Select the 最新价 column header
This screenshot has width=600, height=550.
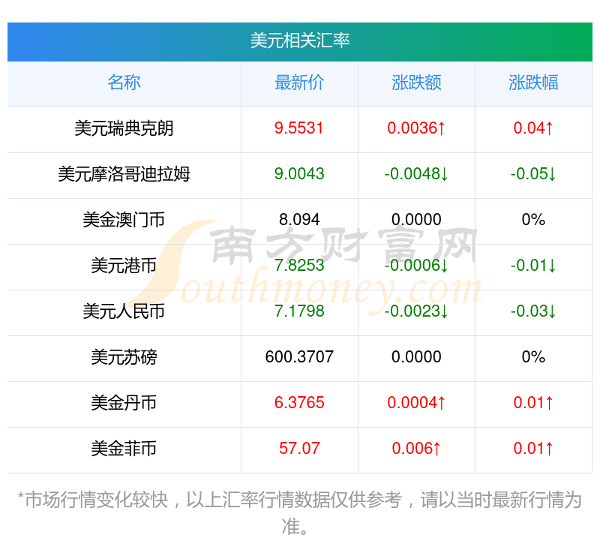point(299,83)
